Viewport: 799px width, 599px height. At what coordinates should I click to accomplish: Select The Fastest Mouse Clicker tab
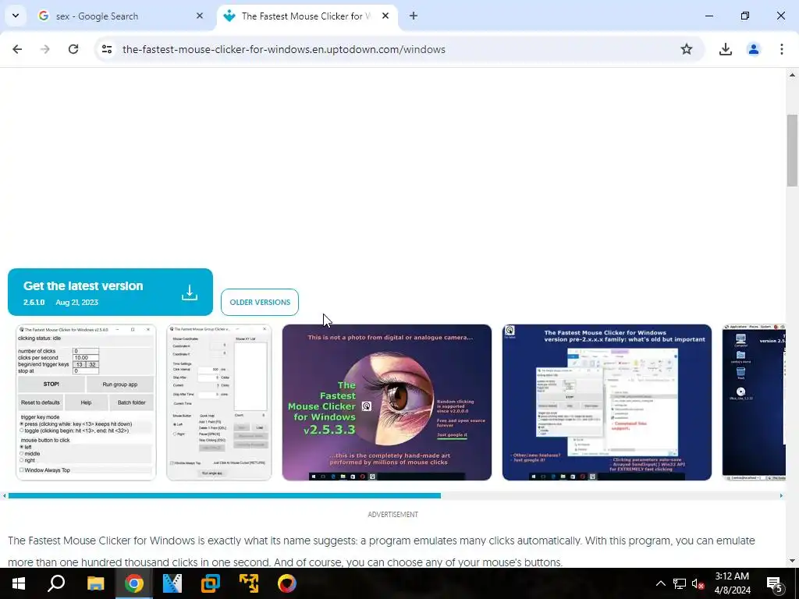tap(307, 16)
